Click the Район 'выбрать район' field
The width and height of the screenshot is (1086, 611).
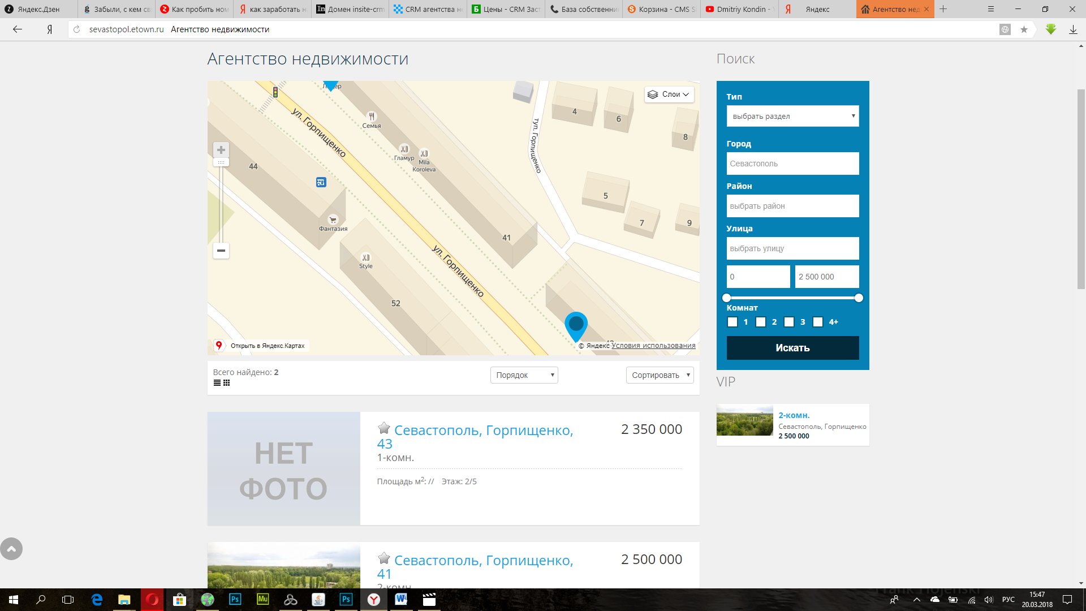pos(792,206)
